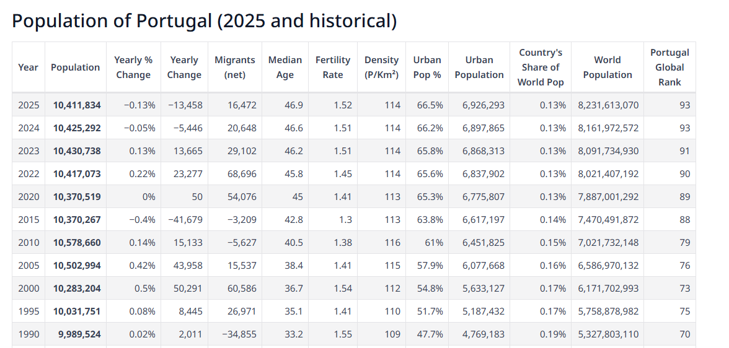
Task: Select the Population of Portugal heading
Action: pyautogui.click(x=204, y=21)
